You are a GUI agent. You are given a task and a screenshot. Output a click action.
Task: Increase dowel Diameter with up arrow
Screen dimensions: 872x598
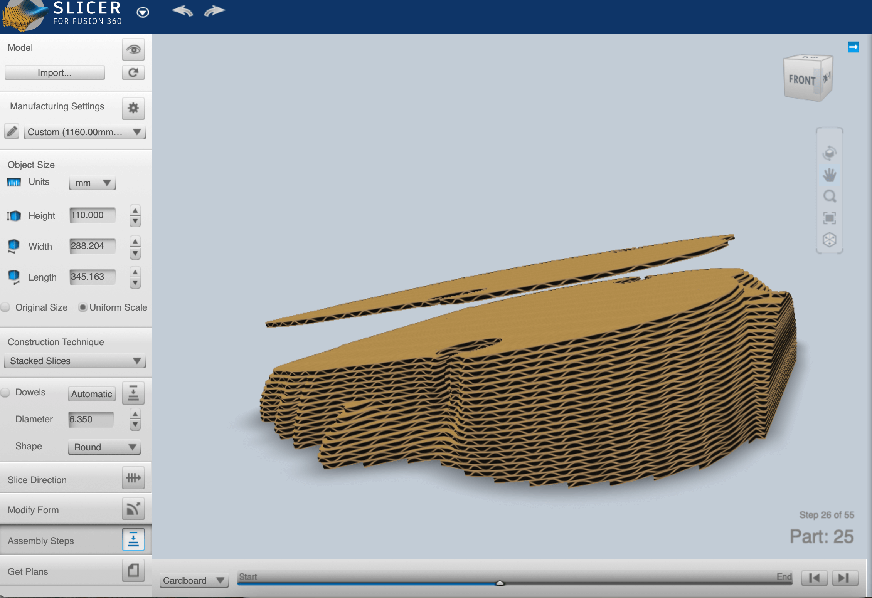[135, 415]
